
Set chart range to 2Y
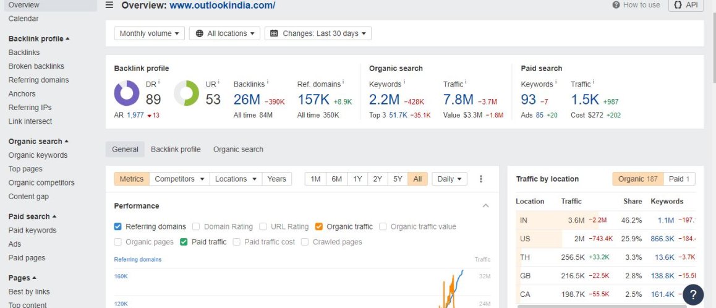pos(378,179)
